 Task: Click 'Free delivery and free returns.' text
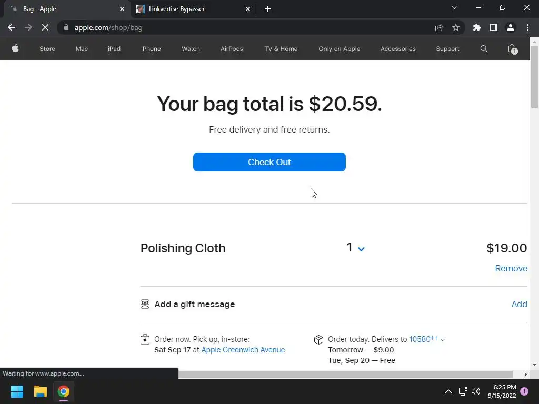[x=269, y=129]
